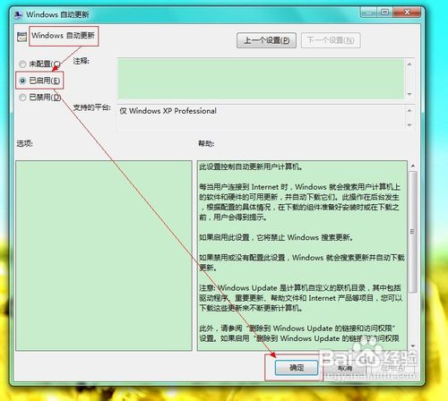Click down arrow of 支持的平台 box

(x=409, y=124)
